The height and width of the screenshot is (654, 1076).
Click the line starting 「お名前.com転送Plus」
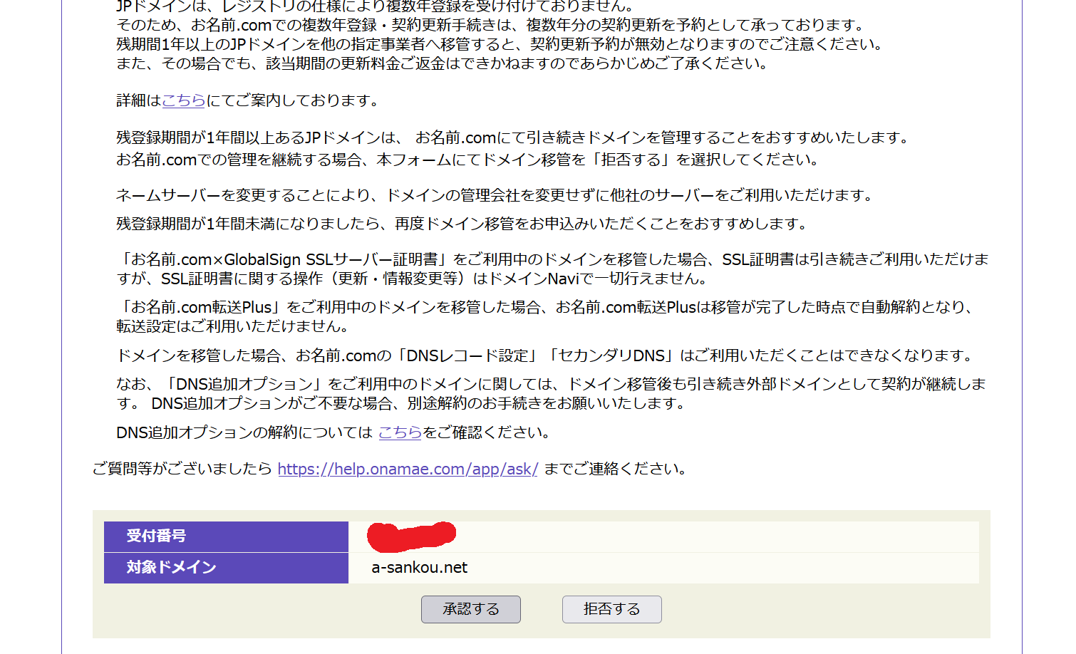[545, 307]
